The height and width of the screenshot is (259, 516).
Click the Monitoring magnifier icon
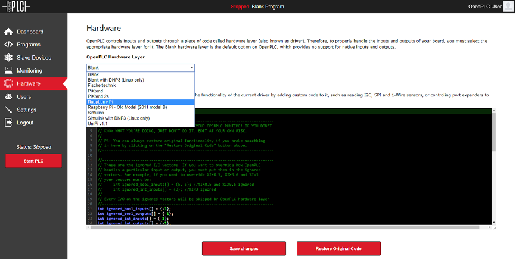[8, 71]
